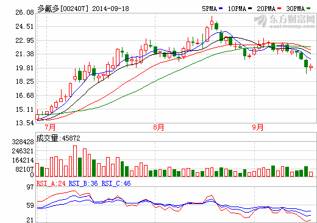
Task: Click the last volume bar on the right
Action: click(x=311, y=174)
